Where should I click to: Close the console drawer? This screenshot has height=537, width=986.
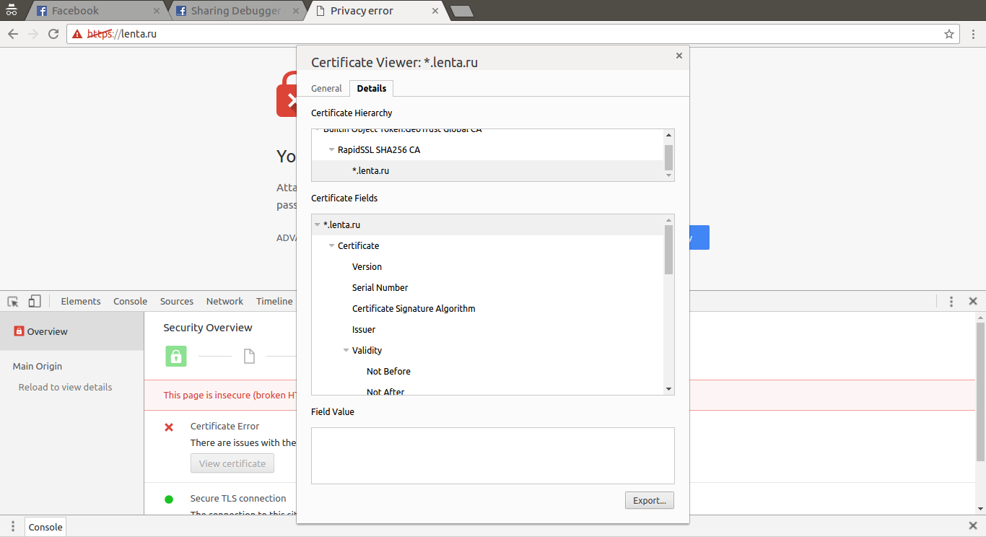[973, 526]
